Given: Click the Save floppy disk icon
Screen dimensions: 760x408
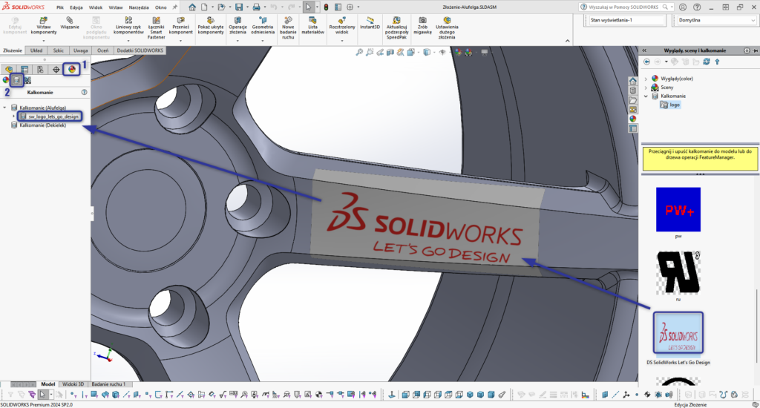Looking at the screenshot, I should pos(239,7).
